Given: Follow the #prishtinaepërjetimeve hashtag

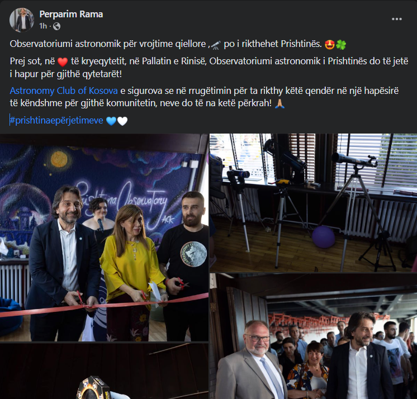Looking at the screenshot, I should [56, 121].
